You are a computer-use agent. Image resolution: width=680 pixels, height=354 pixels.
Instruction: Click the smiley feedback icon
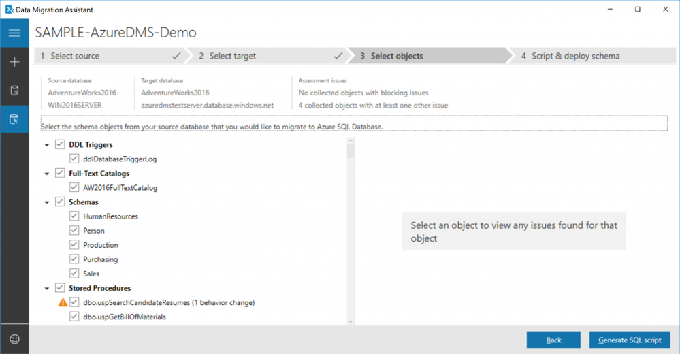tap(14, 339)
